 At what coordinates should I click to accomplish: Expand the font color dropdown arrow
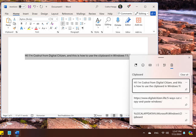pyautogui.click(x=39, y=28)
